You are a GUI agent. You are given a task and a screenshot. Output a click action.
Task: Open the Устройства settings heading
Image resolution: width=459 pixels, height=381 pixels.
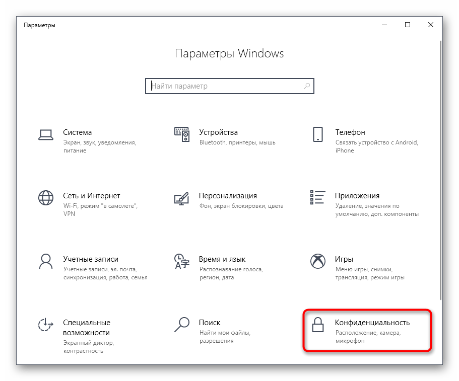tap(218, 132)
